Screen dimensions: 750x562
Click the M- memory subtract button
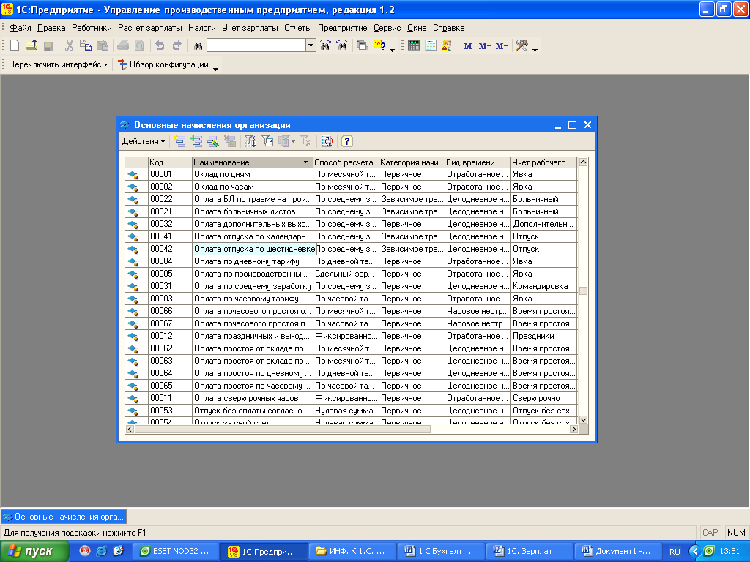(502, 46)
